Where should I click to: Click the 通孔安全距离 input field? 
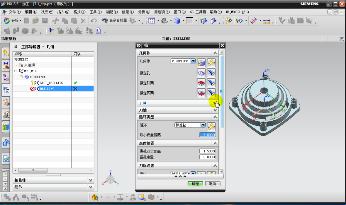[208, 151]
